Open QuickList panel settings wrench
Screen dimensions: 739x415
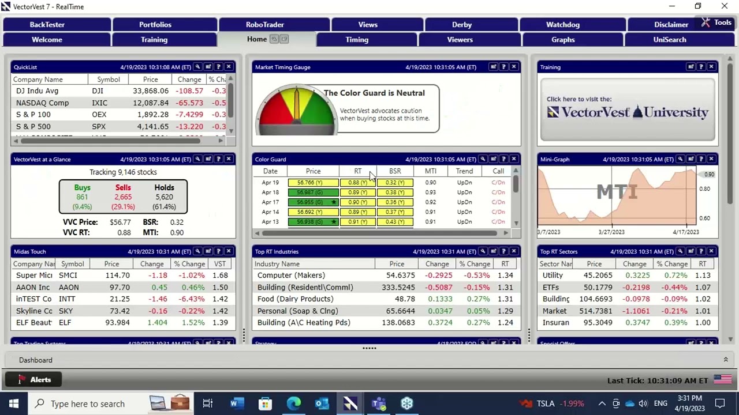[197, 67]
